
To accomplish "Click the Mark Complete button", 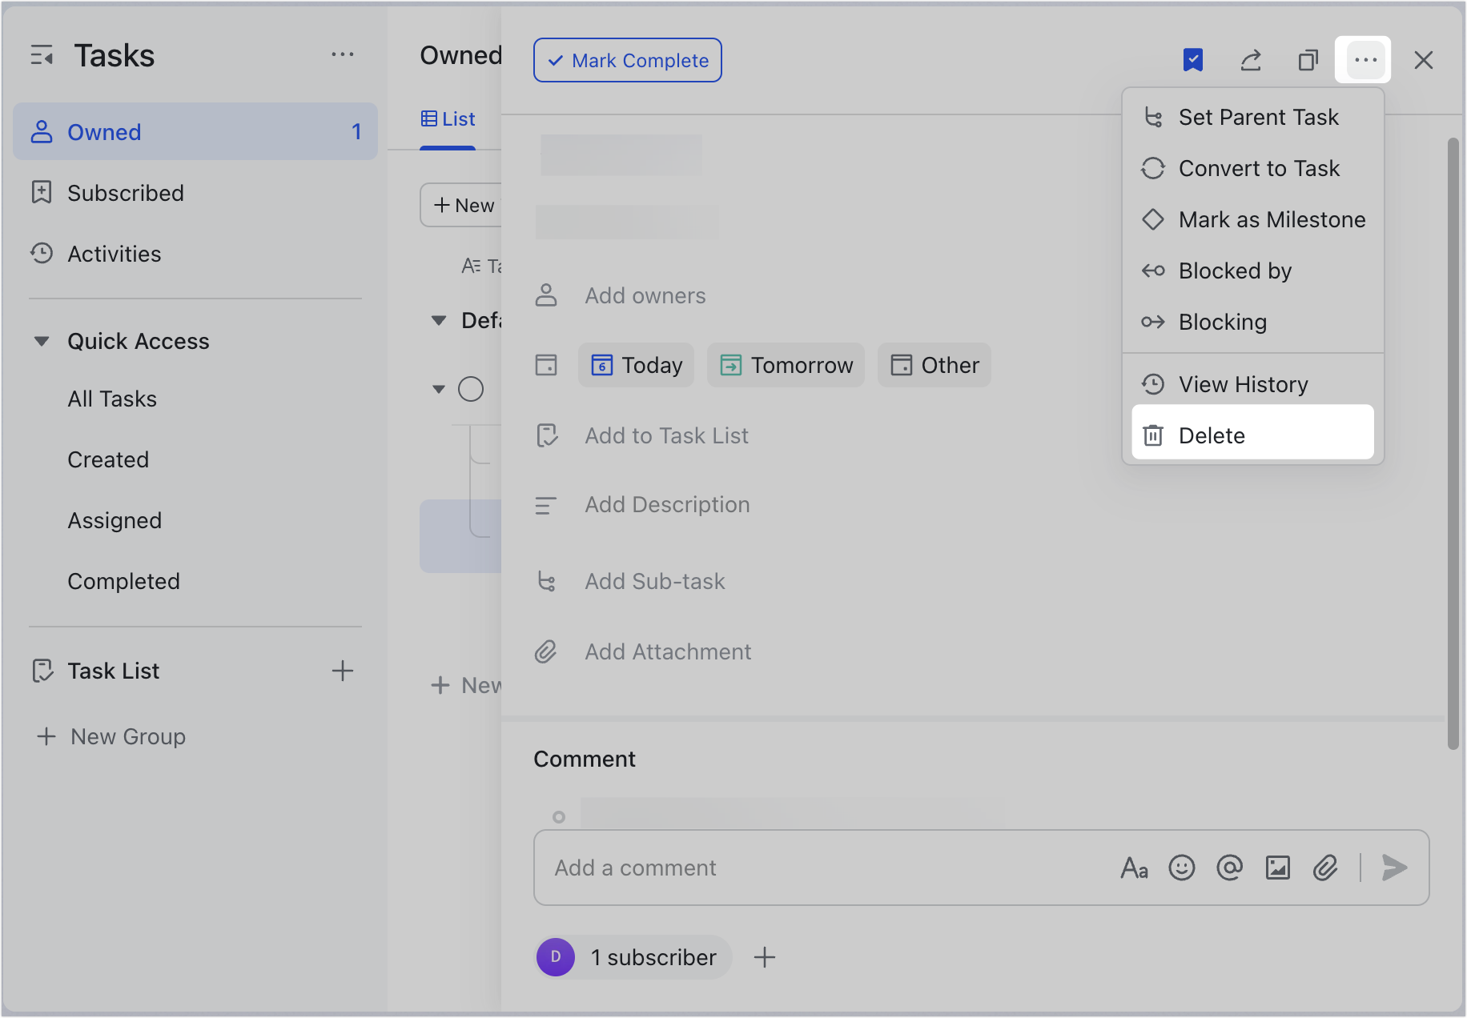I will point(627,60).
